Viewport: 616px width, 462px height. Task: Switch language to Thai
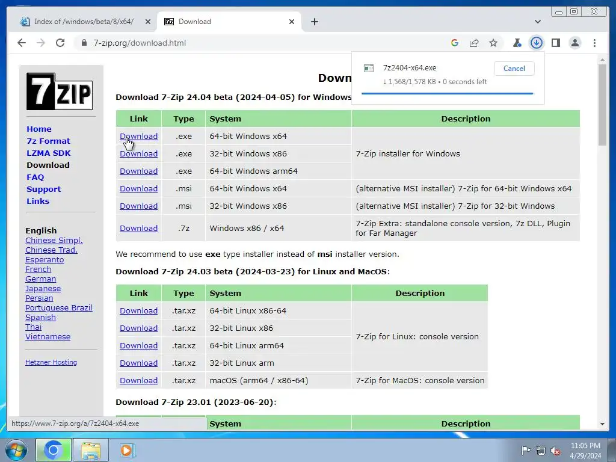click(34, 327)
